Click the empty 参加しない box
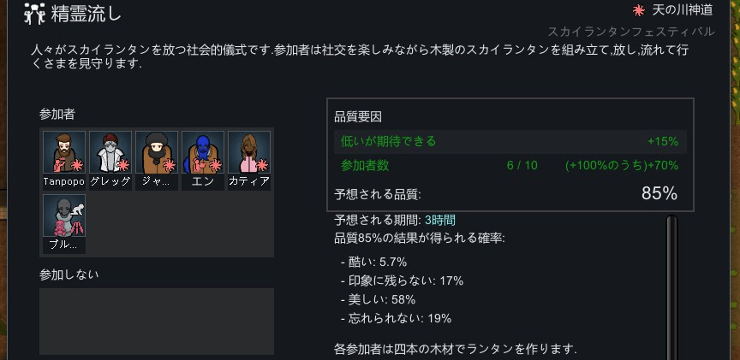This screenshot has height=360, width=740. click(157, 322)
